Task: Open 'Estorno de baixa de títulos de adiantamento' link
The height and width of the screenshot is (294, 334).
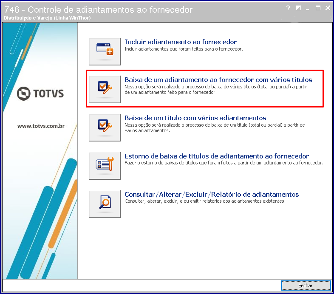Action: pyautogui.click(x=217, y=156)
